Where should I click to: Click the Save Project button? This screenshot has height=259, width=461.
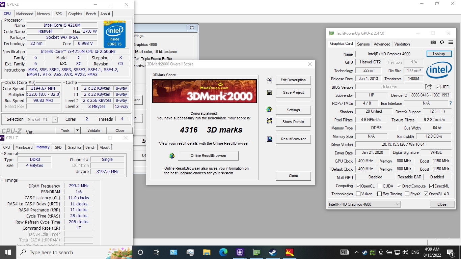coord(293,92)
